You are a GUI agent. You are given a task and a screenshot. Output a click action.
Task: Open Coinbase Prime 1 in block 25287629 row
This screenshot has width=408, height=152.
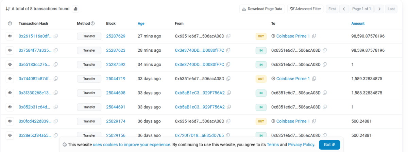coord(293,36)
